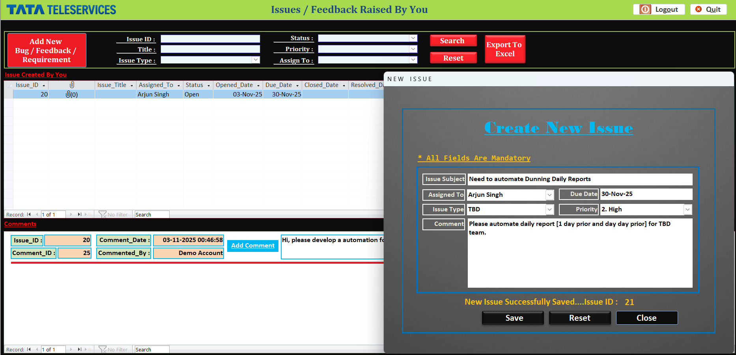Click the next record arrow in issues navigation
Image resolution: width=736 pixels, height=355 pixels.
(x=71, y=214)
